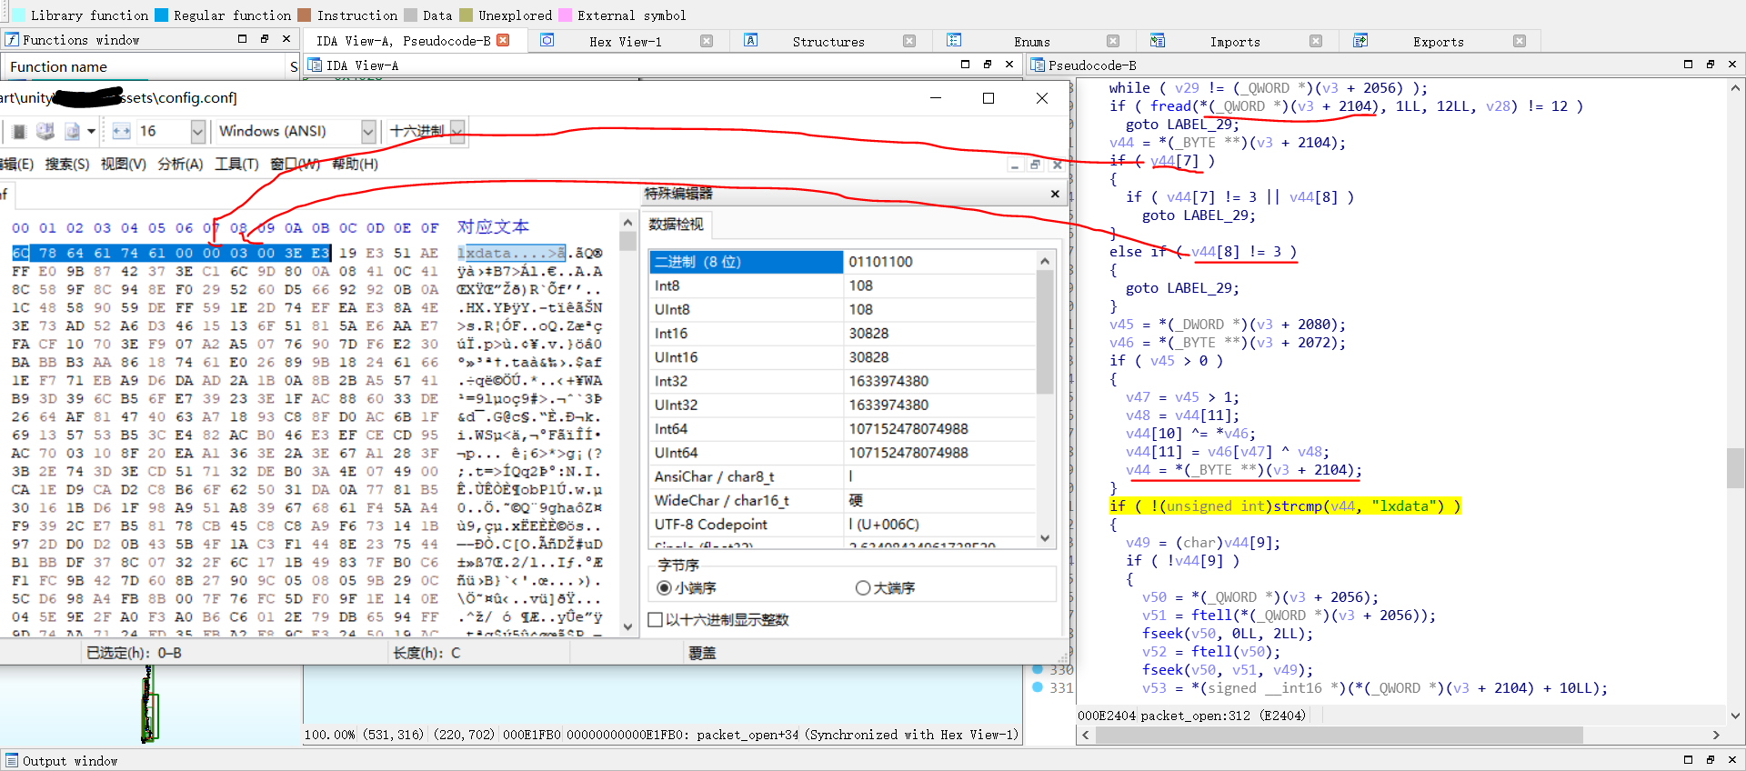Click the Hex View-1 tab icon
Viewport: 1746px width, 771px height.
coord(547,41)
